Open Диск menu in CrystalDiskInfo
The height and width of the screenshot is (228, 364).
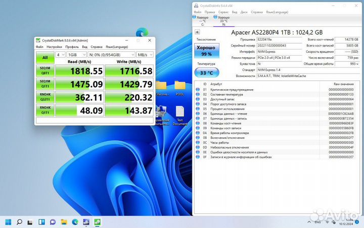pyautogui.click(x=244, y=12)
